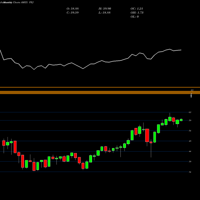
Task: Select the tall red candle after the 54 peak
Action: coord(147,135)
